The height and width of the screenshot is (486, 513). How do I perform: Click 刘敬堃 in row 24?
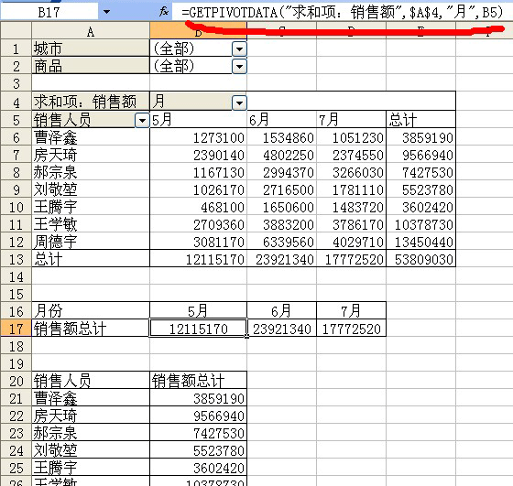[55, 450]
